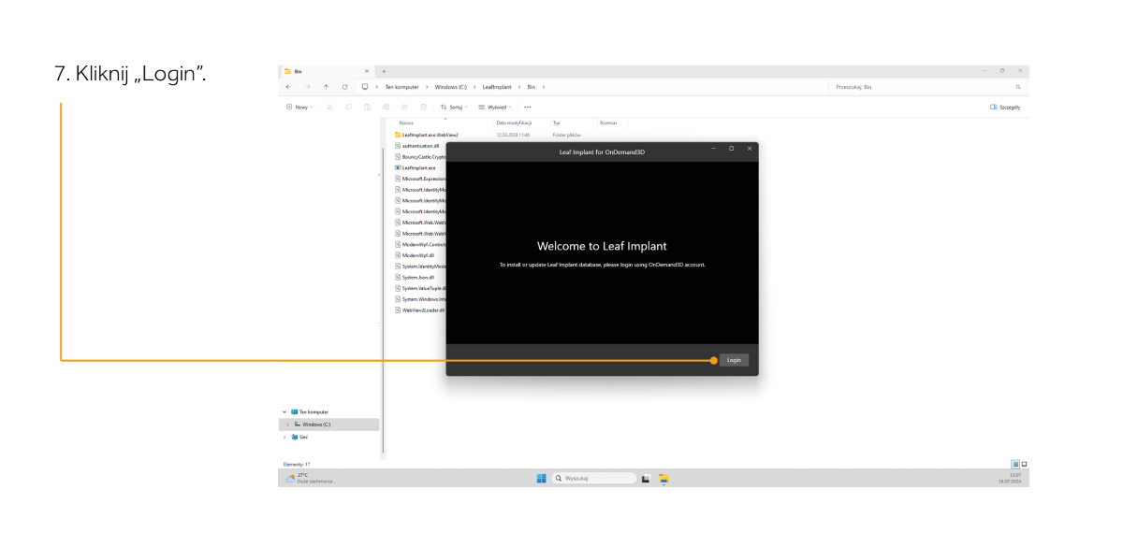Image resolution: width=1123 pixels, height=547 pixels.
Task: Select Sieć in the navigation pane
Action: tap(300, 437)
